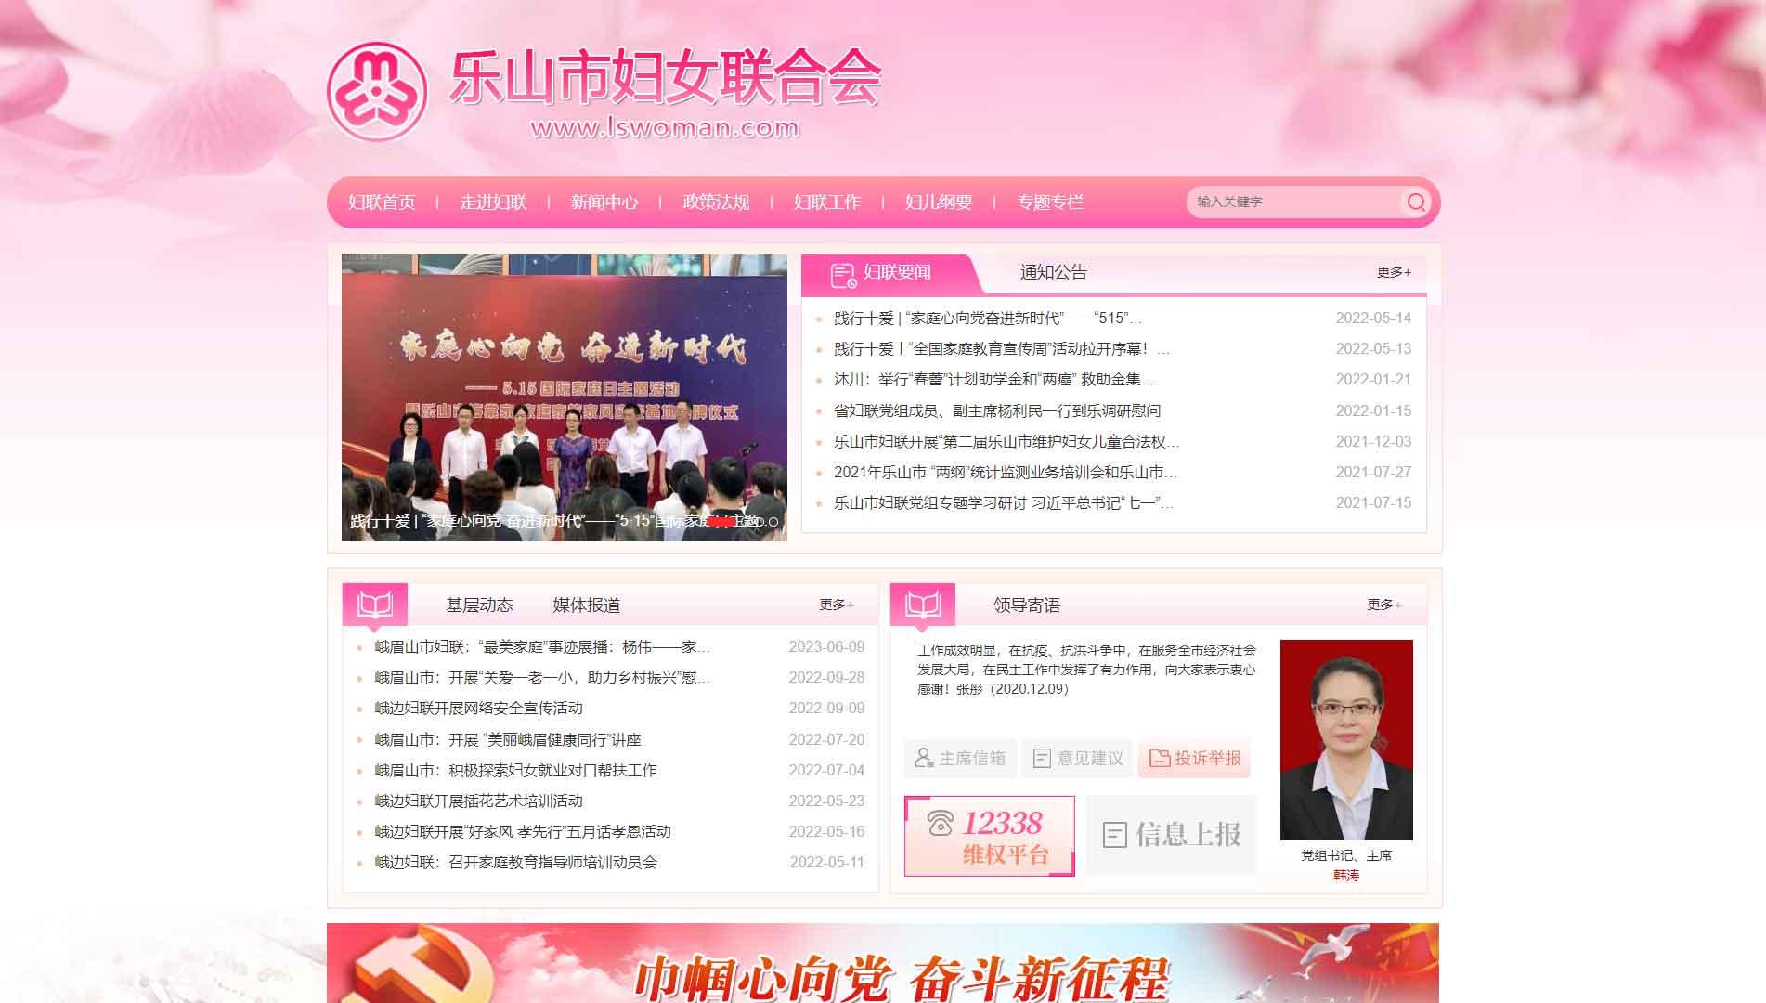1766x1003 pixels.
Task: Open the 2021年乐山市 两纲 training news
Action: tap(1006, 473)
